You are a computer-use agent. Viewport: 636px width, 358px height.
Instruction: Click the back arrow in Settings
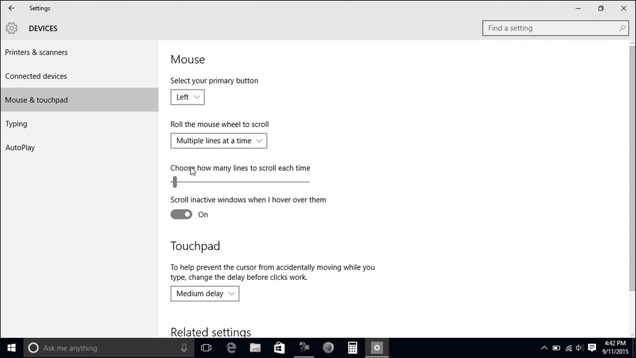pos(12,8)
